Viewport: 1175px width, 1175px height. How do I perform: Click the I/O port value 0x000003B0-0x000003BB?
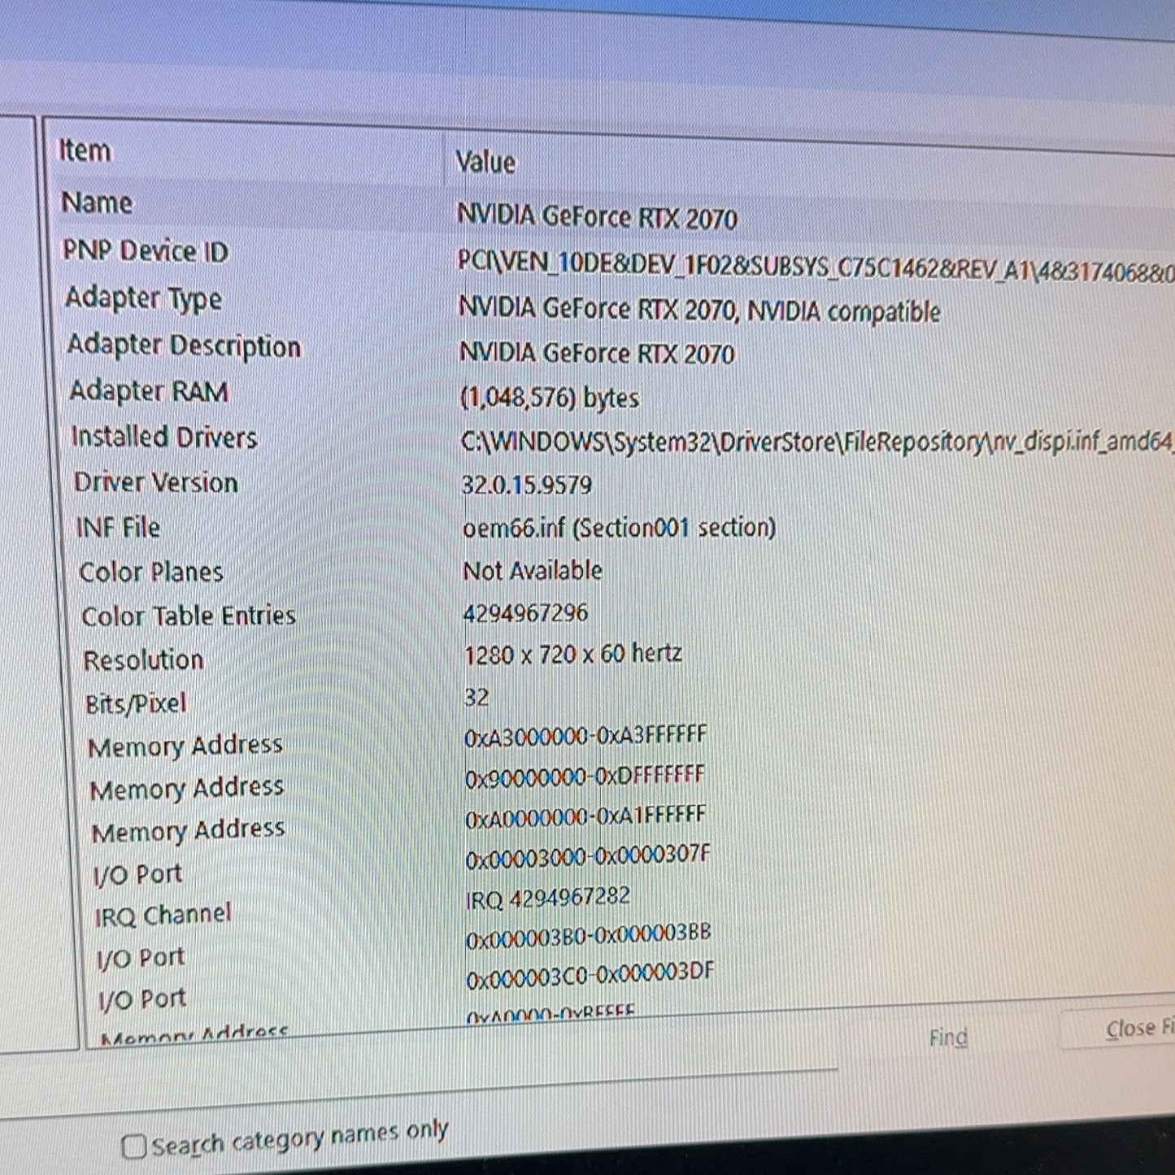point(589,935)
